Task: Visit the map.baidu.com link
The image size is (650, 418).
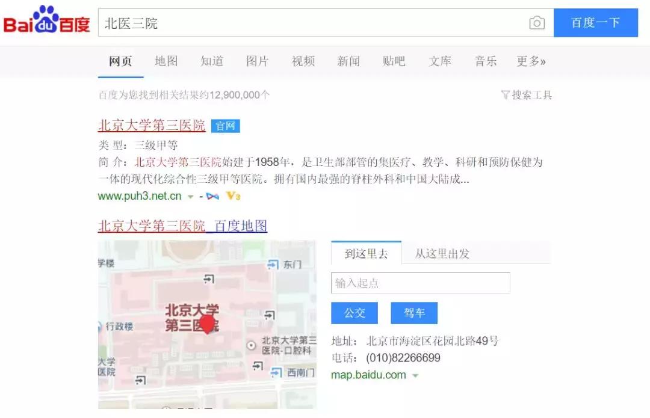Action: [369, 374]
